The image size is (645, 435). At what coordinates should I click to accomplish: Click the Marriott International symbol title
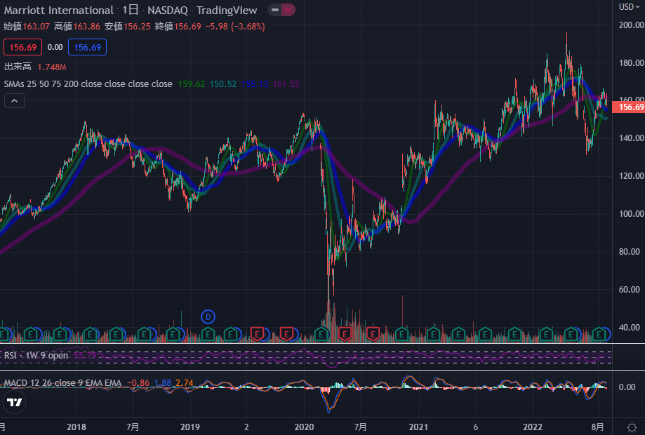58,10
